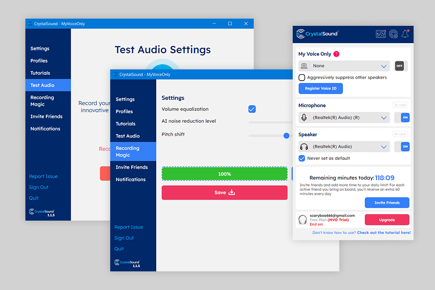Select Recording Magic in the front window sidebar
The image size is (435, 290).
133,151
